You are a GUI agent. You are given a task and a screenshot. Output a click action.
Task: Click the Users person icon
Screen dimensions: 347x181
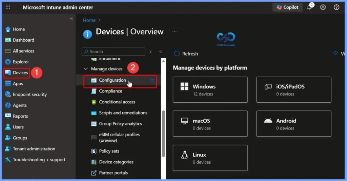[8, 127]
